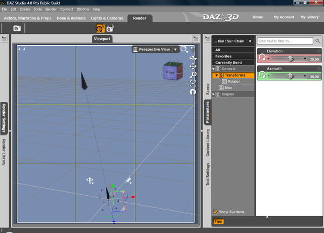Expand the left pane via the side arrow
Viewport: 324px width, 233px height.
click(10, 131)
